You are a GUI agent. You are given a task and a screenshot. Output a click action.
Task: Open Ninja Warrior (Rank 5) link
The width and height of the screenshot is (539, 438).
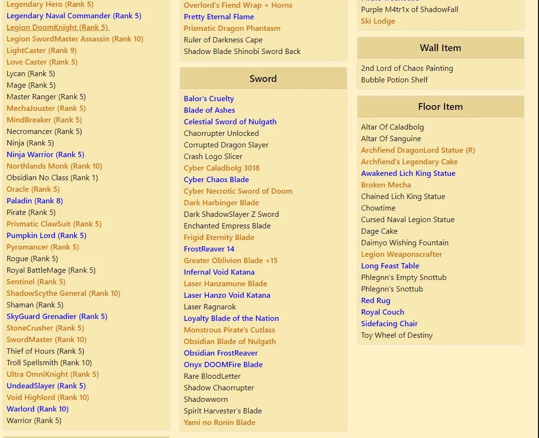click(45, 155)
